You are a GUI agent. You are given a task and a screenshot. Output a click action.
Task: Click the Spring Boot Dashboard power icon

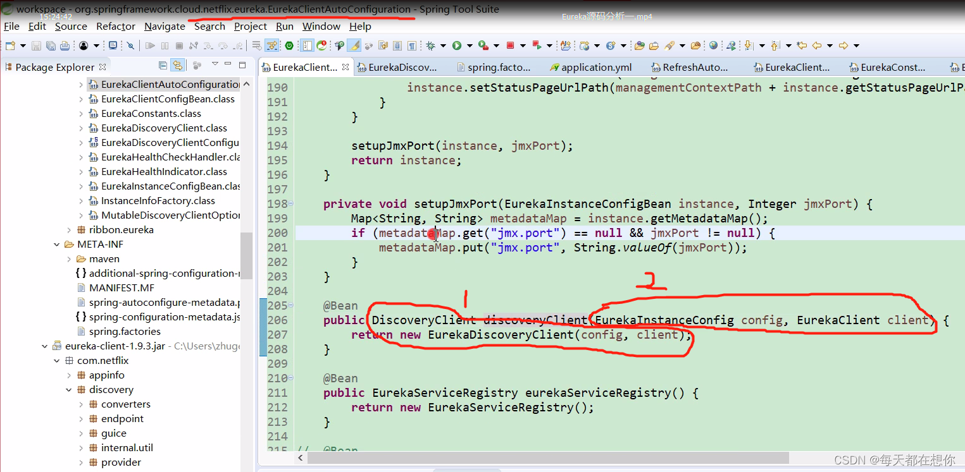(289, 45)
